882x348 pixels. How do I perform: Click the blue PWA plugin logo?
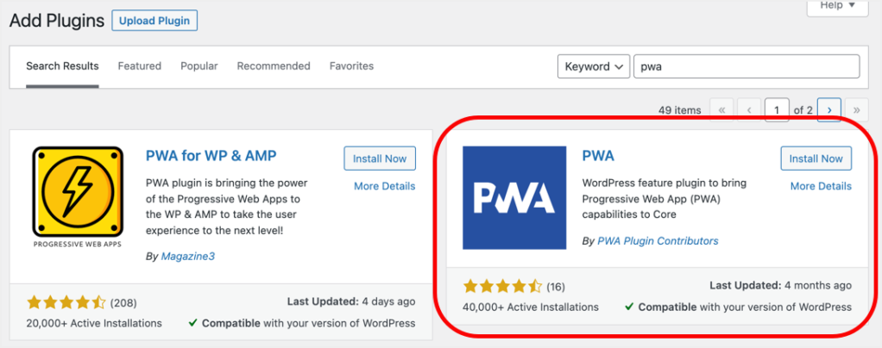tap(513, 197)
